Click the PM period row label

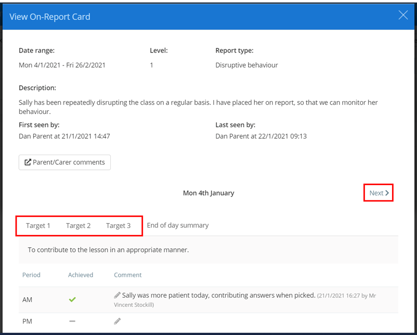pyautogui.click(x=27, y=322)
